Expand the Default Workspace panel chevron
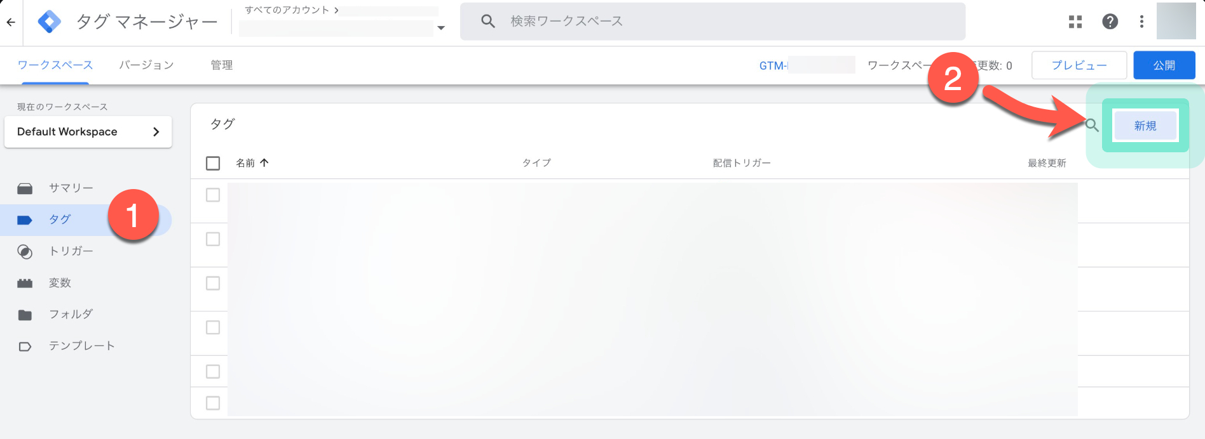This screenshot has width=1205, height=439. (156, 132)
